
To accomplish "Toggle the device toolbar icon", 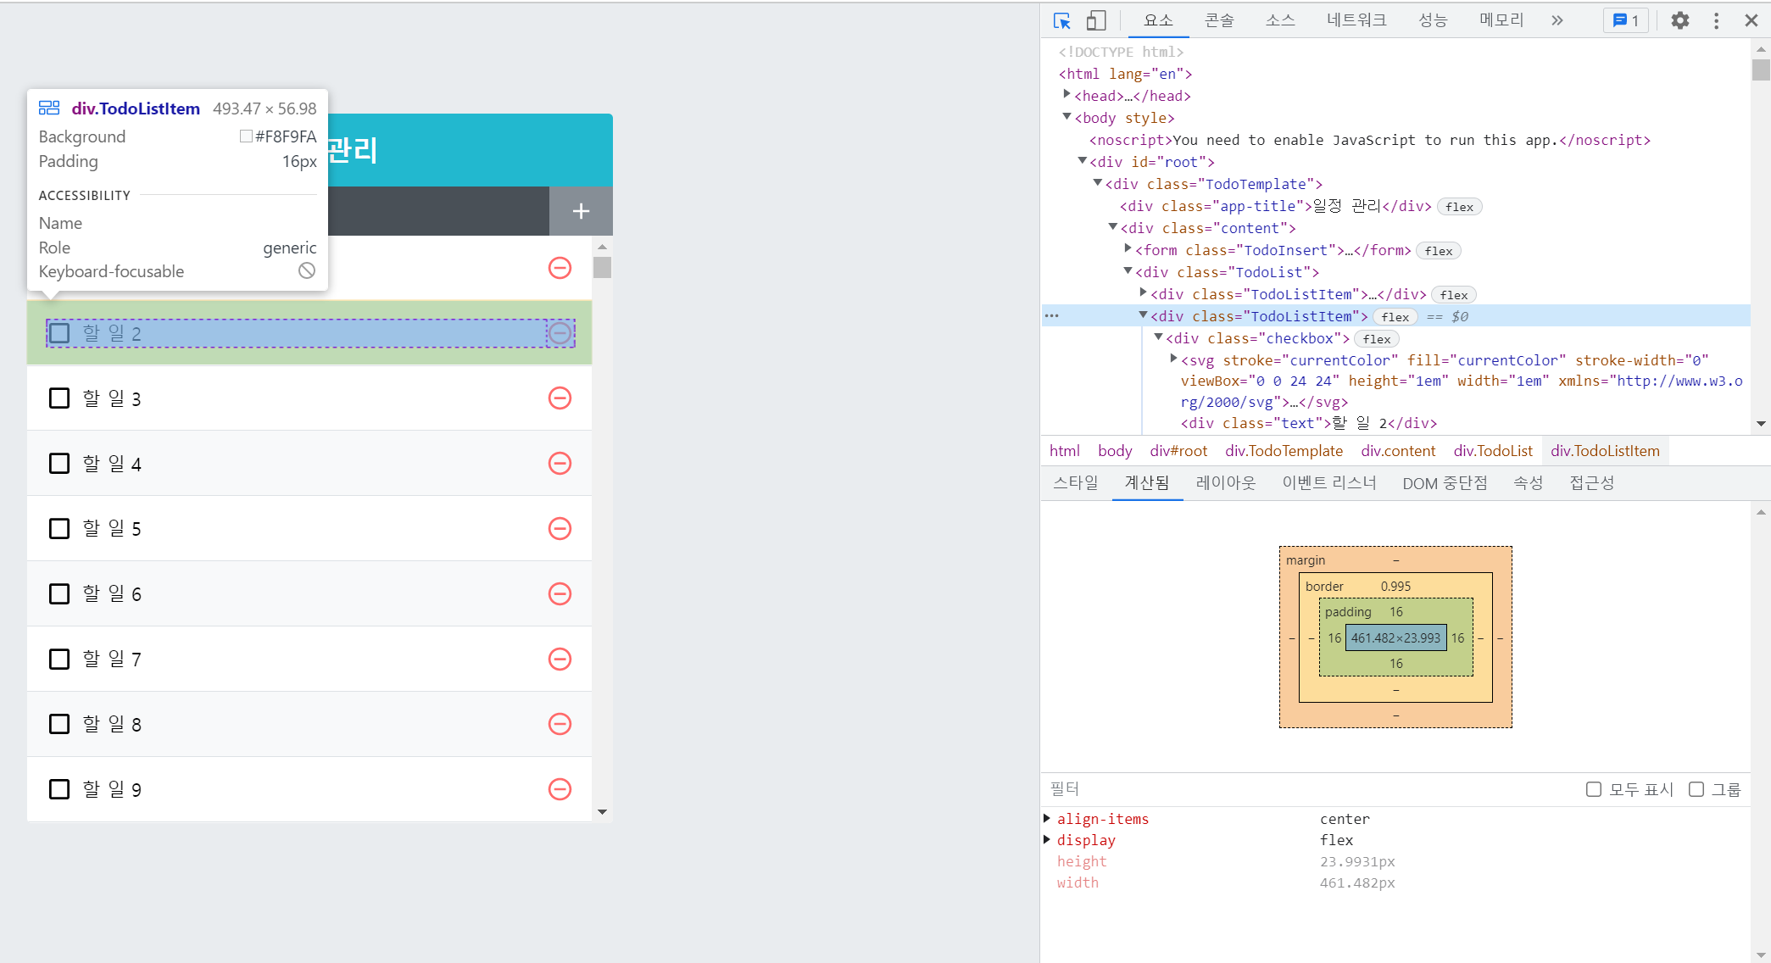I will (x=1096, y=20).
